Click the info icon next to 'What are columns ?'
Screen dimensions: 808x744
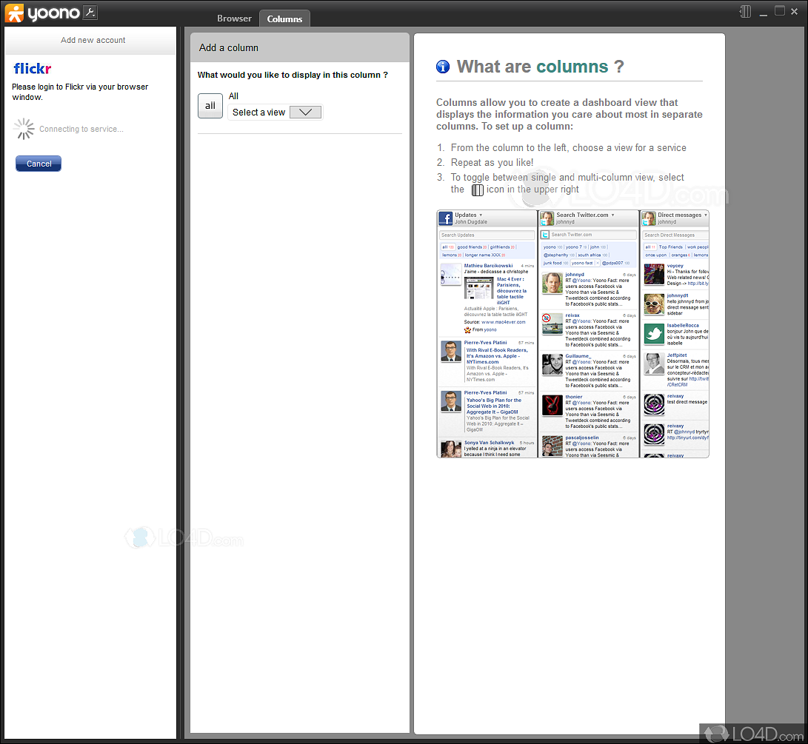pos(442,66)
